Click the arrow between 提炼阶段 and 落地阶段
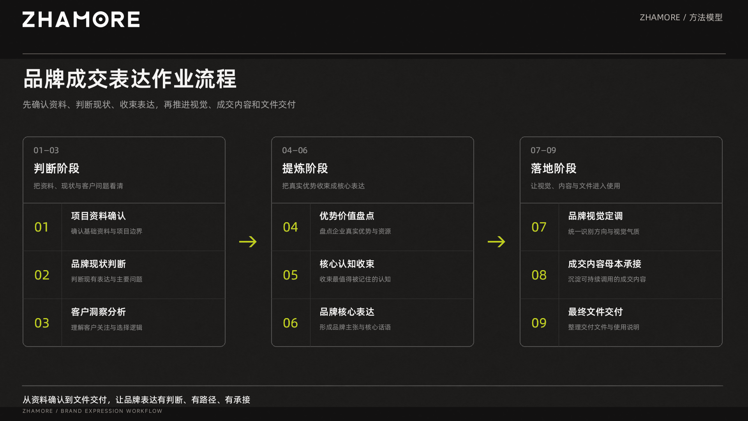The image size is (748, 421). [496, 242]
